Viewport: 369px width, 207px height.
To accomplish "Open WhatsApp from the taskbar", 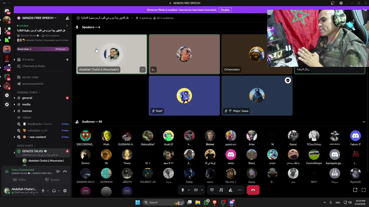I will pyautogui.click(x=206, y=202).
